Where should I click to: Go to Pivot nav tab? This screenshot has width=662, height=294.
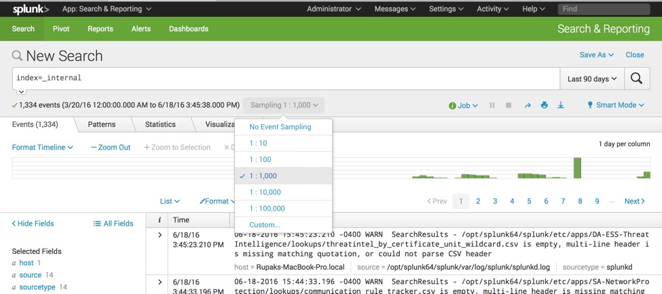pyautogui.click(x=61, y=28)
